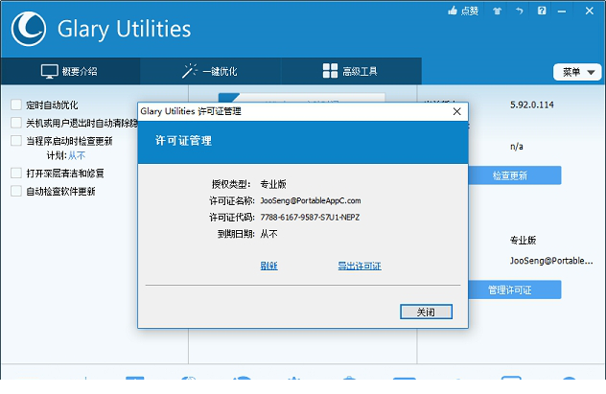Viewport: 606px width, 394px height.
Task: Click the license name JooSeng@PortableAppC.com in dialog
Action: (311, 201)
